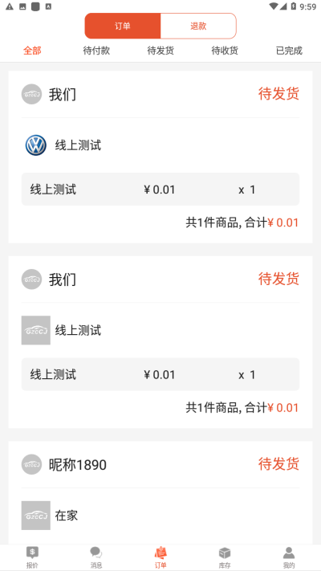Tap the buyer avatar in first 我们 order
This screenshot has height=571, width=321.
click(31, 94)
